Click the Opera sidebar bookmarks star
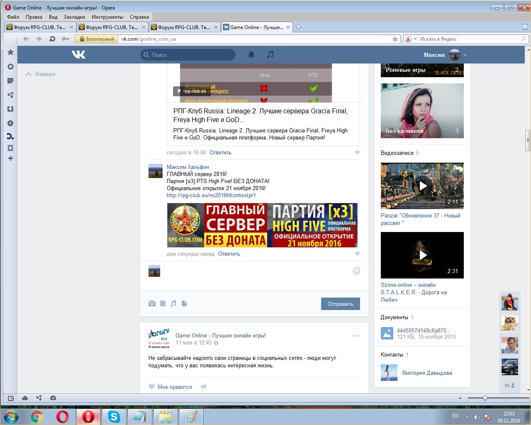This screenshot has width=531, height=425. click(x=10, y=52)
